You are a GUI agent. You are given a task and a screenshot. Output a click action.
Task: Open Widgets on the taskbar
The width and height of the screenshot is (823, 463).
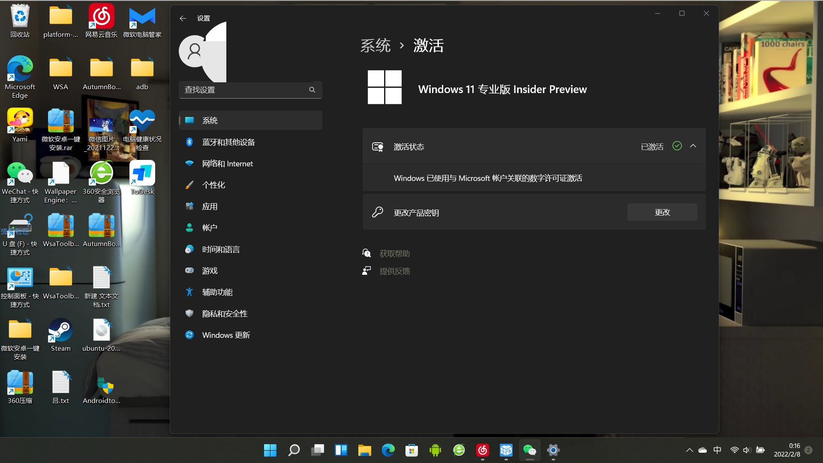341,450
